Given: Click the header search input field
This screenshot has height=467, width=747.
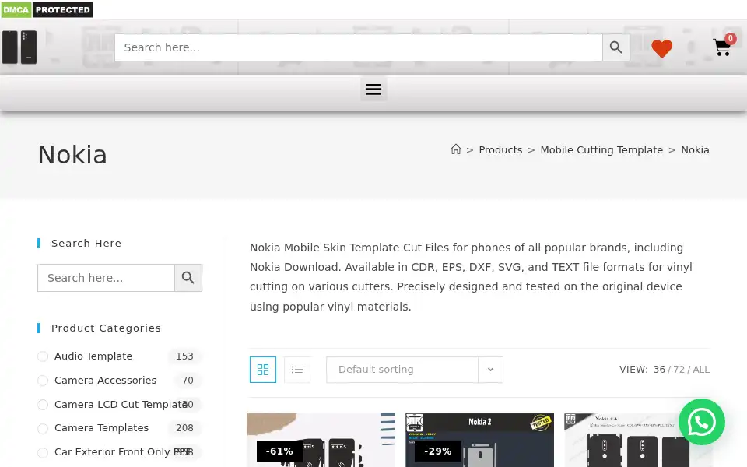Looking at the screenshot, I should [358, 47].
